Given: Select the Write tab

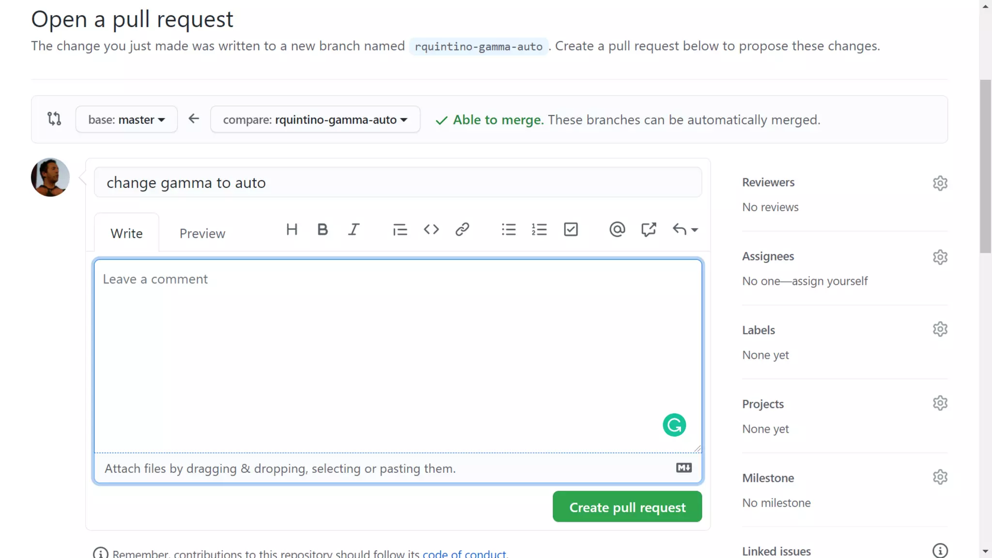Looking at the screenshot, I should pyautogui.click(x=126, y=233).
